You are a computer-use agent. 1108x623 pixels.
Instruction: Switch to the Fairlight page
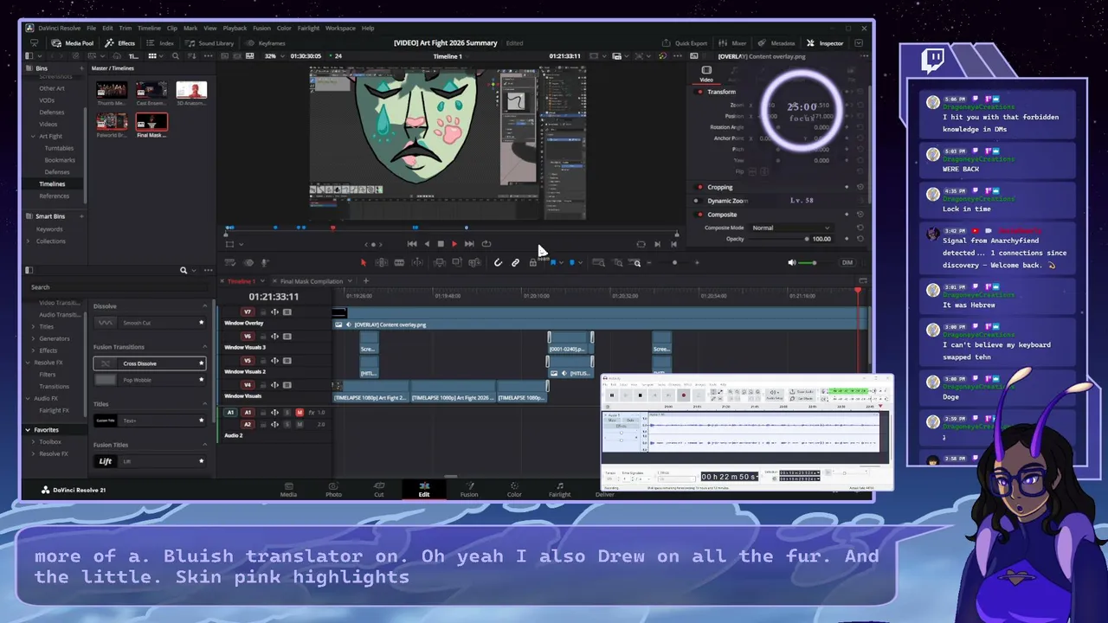[x=559, y=490]
